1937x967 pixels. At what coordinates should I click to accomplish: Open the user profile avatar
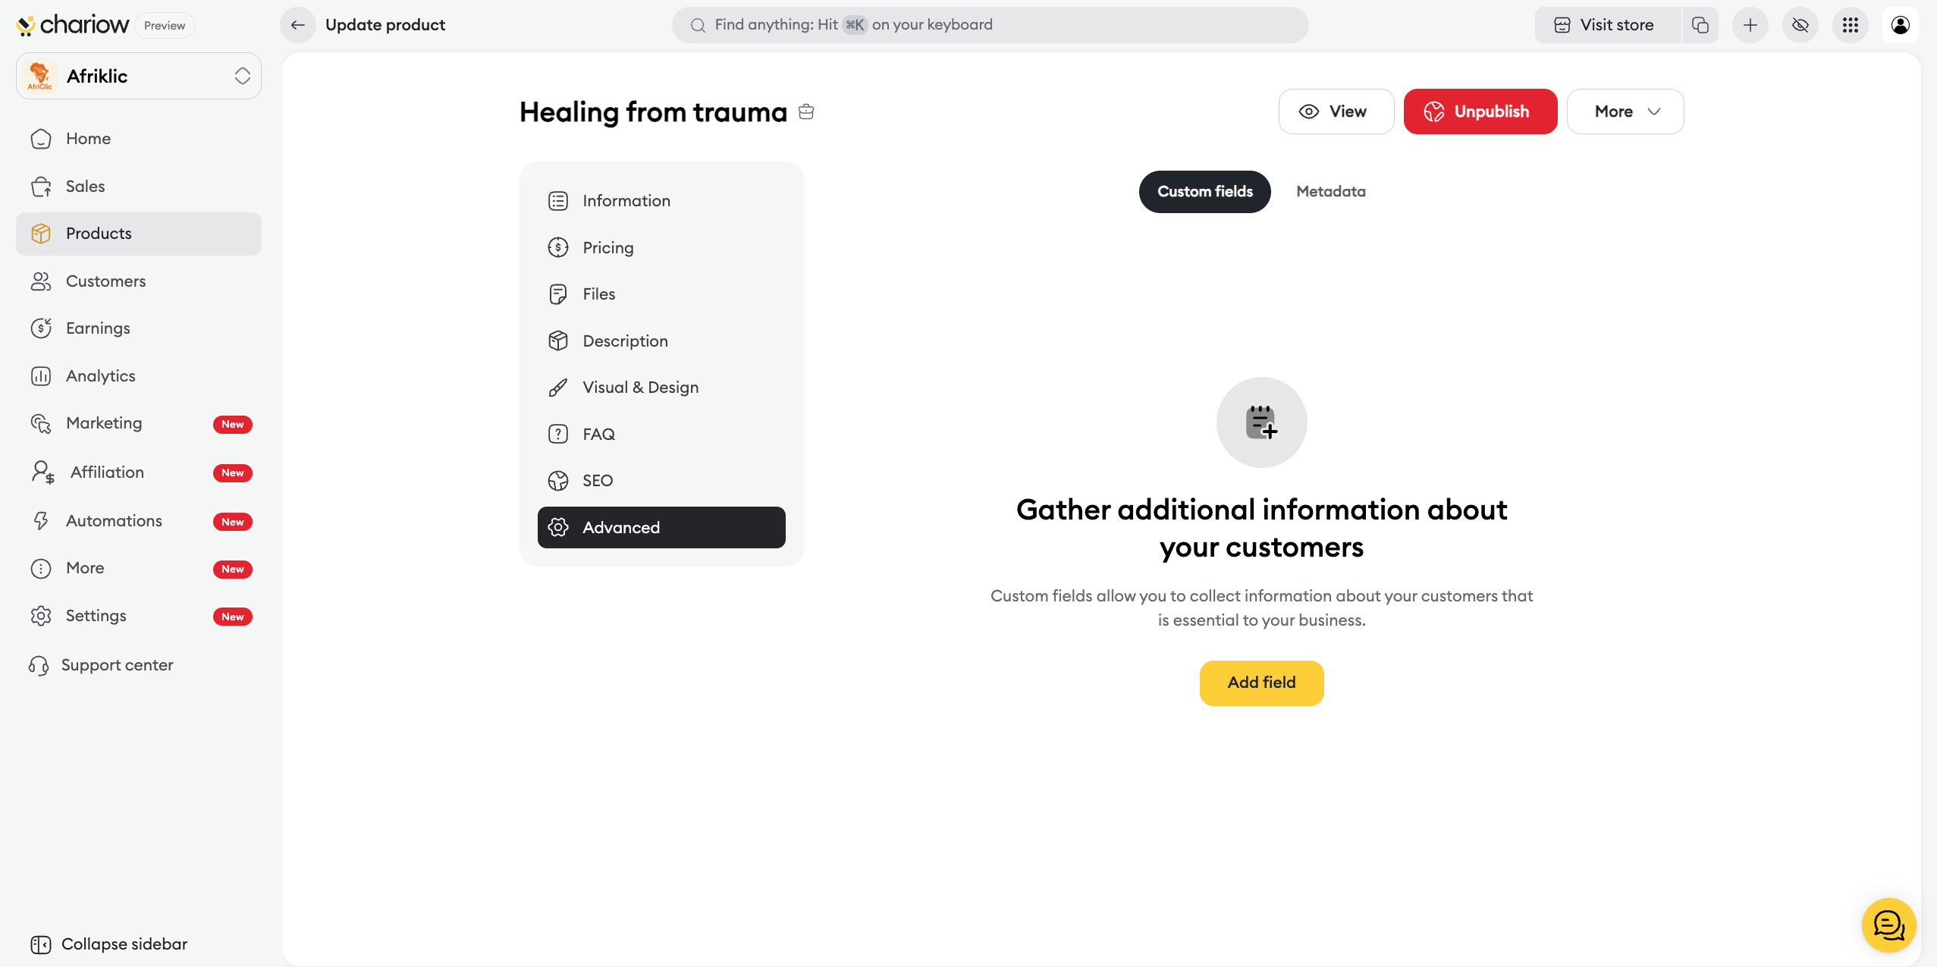[1900, 25]
